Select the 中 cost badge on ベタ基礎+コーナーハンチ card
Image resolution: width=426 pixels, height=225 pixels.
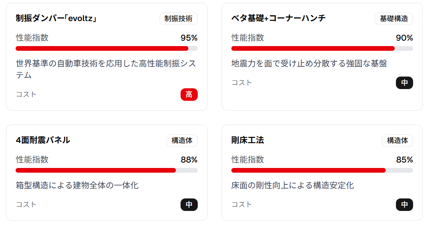[x=405, y=83]
